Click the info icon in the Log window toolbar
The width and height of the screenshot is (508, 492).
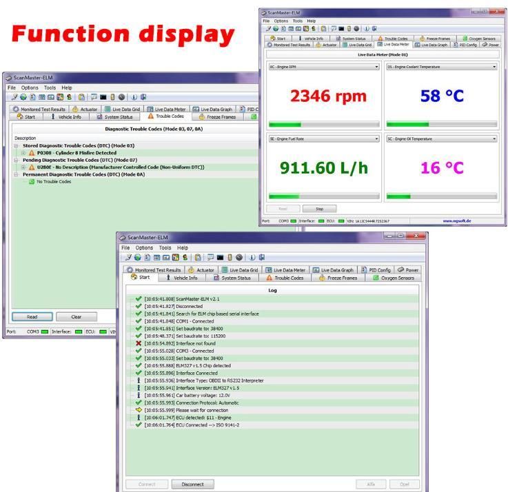[x=252, y=258]
